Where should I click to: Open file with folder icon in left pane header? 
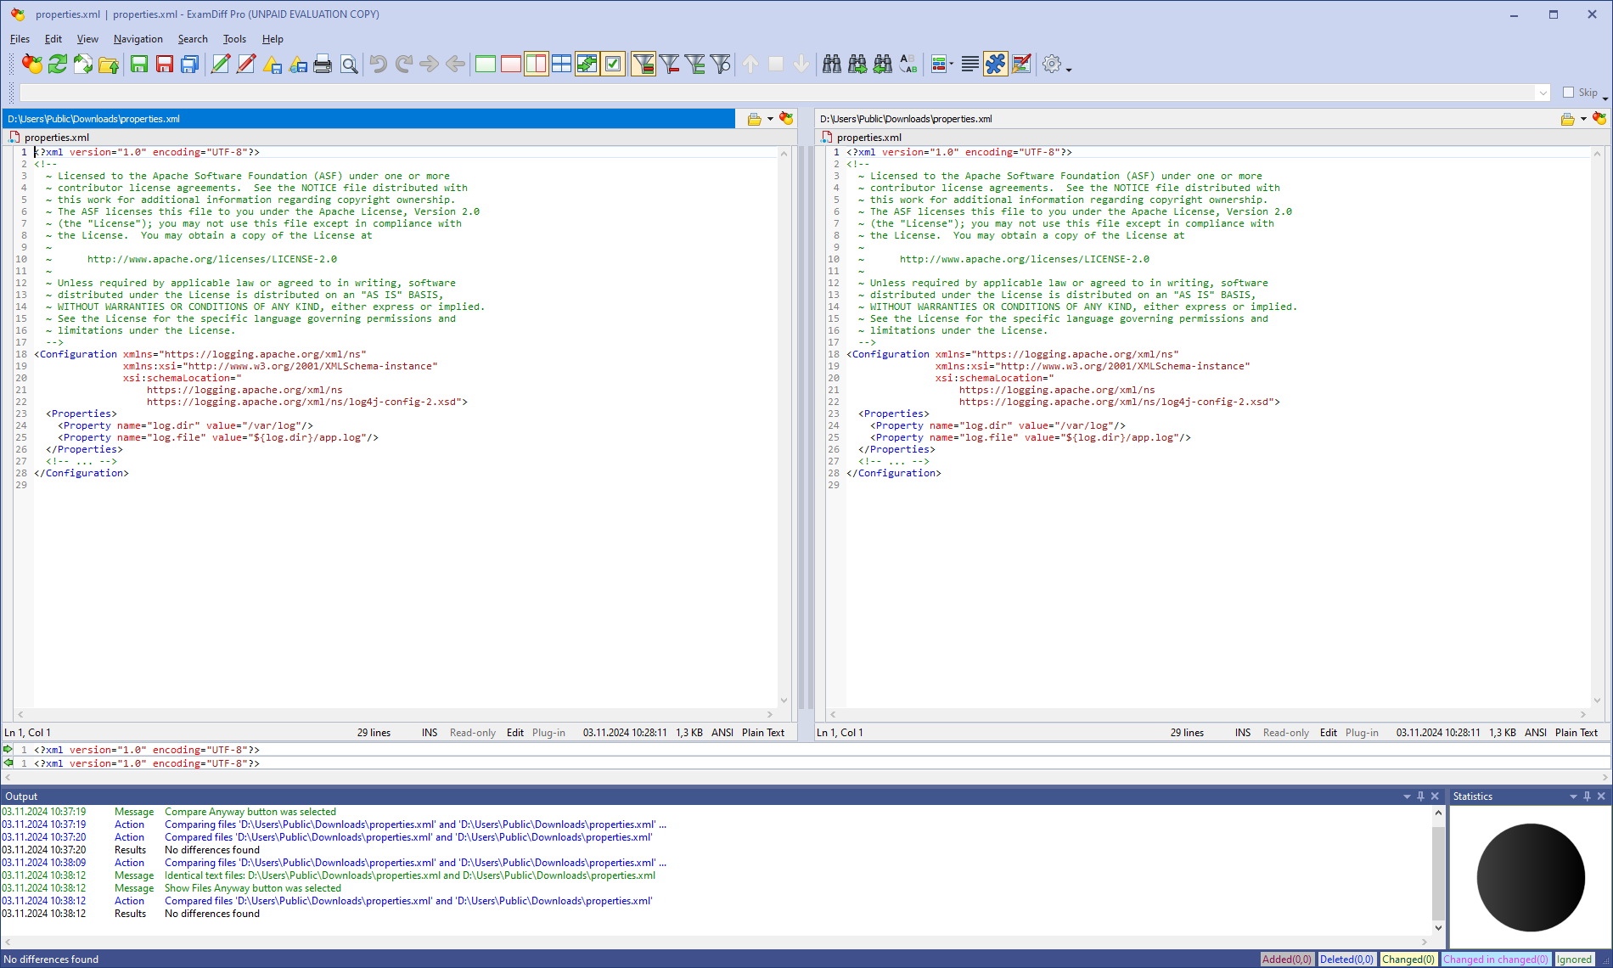[x=754, y=119]
